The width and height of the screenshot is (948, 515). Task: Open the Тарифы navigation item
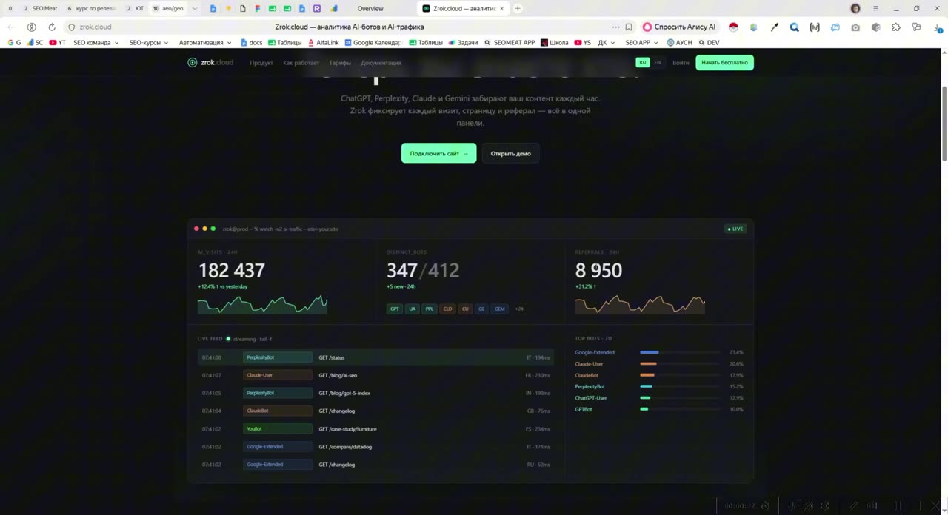[340, 63]
